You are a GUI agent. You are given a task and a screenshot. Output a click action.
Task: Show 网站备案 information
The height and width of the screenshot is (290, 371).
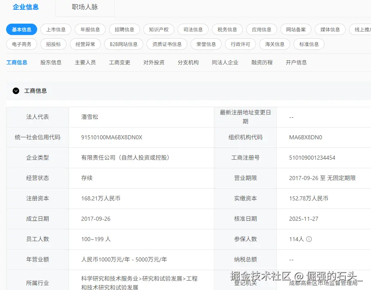296,29
